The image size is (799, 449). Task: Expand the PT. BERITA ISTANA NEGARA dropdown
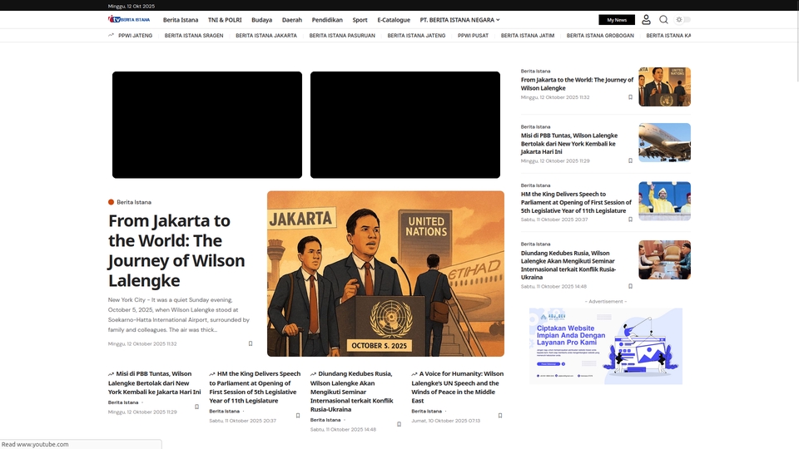[459, 20]
